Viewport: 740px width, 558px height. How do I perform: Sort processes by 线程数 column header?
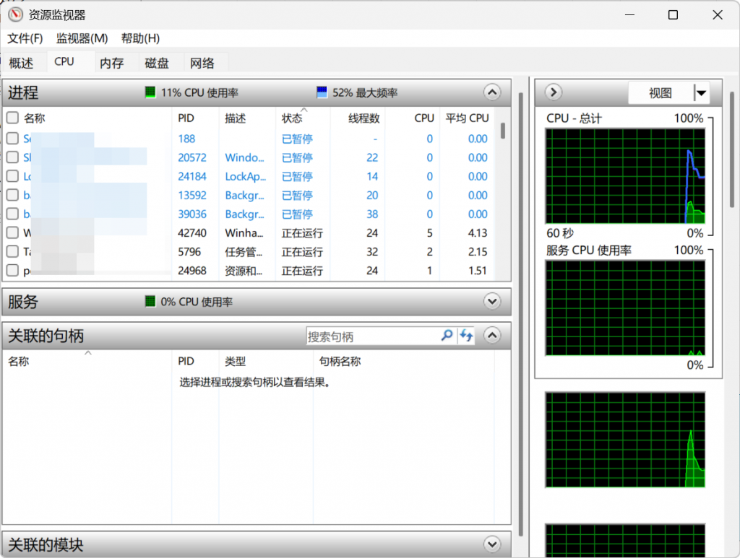(364, 118)
